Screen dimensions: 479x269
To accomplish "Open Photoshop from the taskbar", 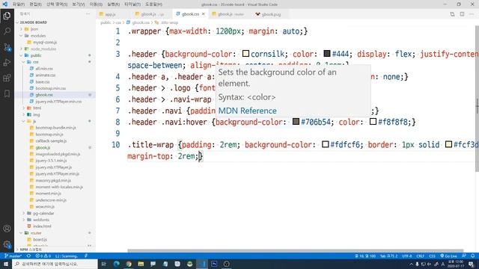I will pyautogui.click(x=214, y=264).
